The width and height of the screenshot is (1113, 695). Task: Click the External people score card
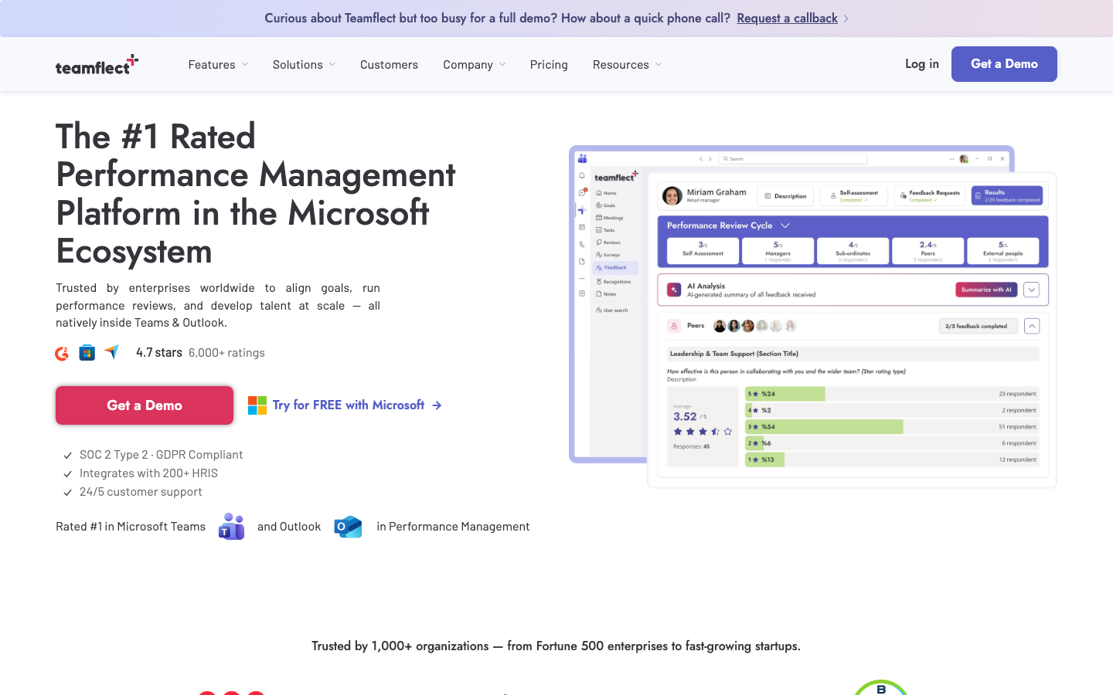click(x=1003, y=251)
